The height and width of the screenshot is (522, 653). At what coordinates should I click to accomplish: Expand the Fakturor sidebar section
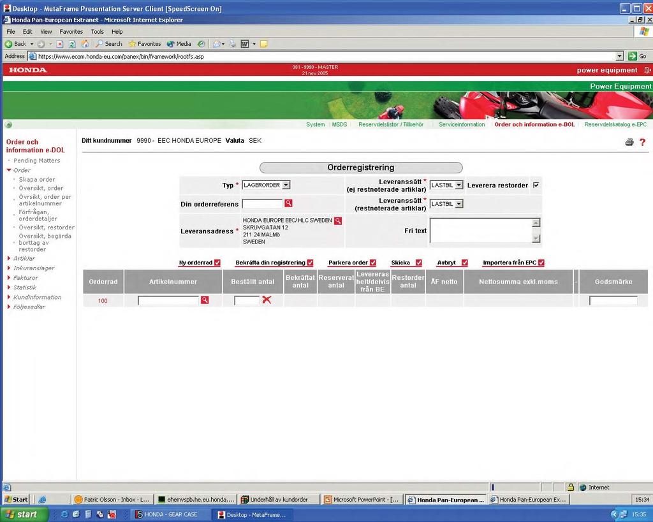click(9, 278)
